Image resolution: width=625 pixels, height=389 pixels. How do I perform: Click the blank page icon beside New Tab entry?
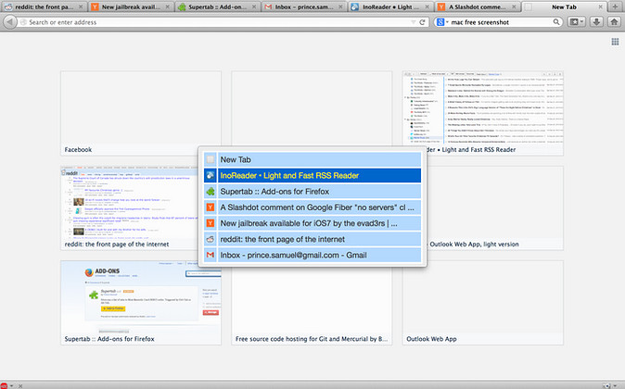[x=210, y=159]
